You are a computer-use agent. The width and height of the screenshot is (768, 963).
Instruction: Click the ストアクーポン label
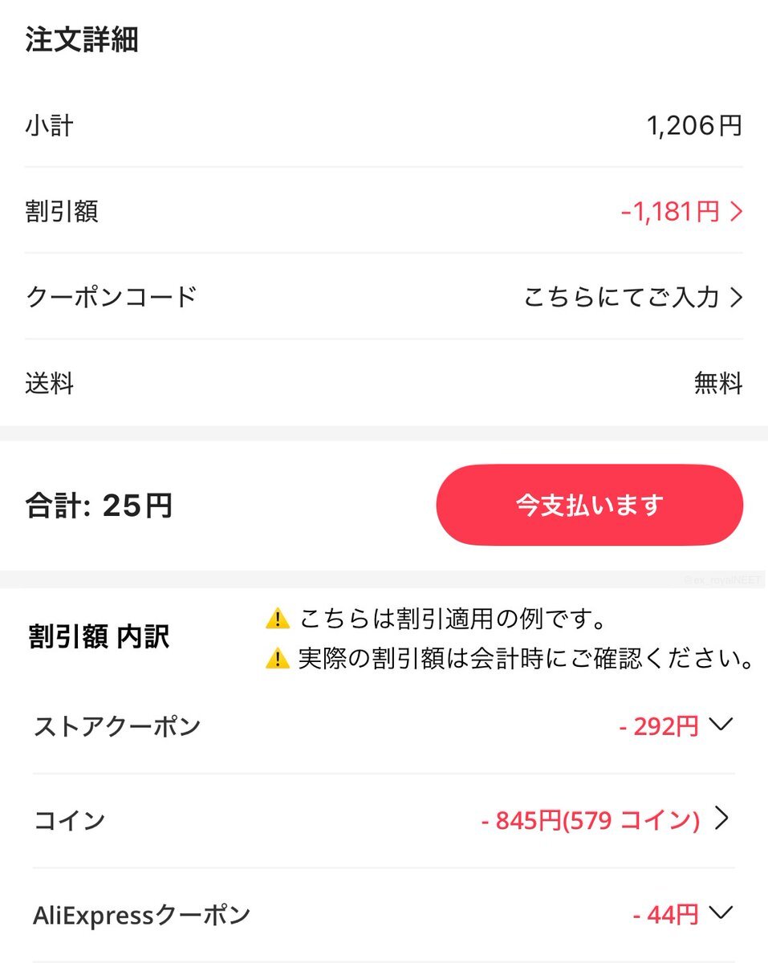(117, 726)
